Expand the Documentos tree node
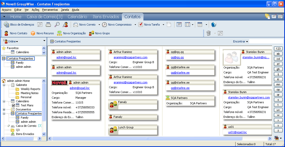Screen dimensions: 285x147 tap(4, 109)
